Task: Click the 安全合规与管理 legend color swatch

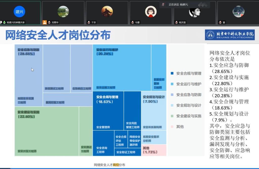Action: pos(172,74)
